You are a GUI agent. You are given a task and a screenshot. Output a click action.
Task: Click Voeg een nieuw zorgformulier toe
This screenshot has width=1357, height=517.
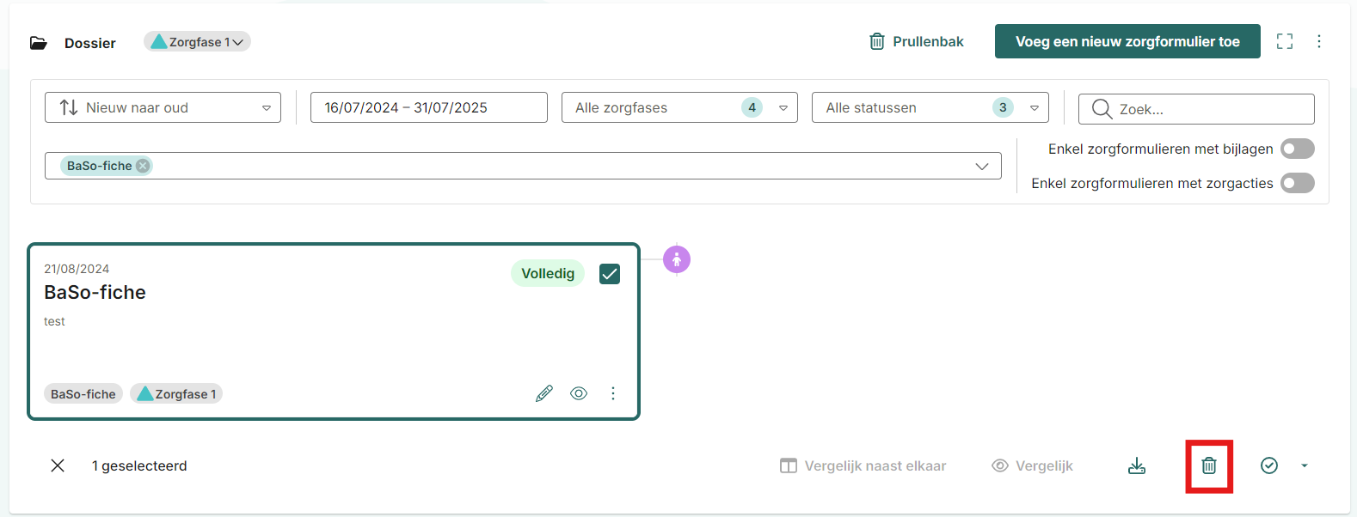click(x=1127, y=41)
